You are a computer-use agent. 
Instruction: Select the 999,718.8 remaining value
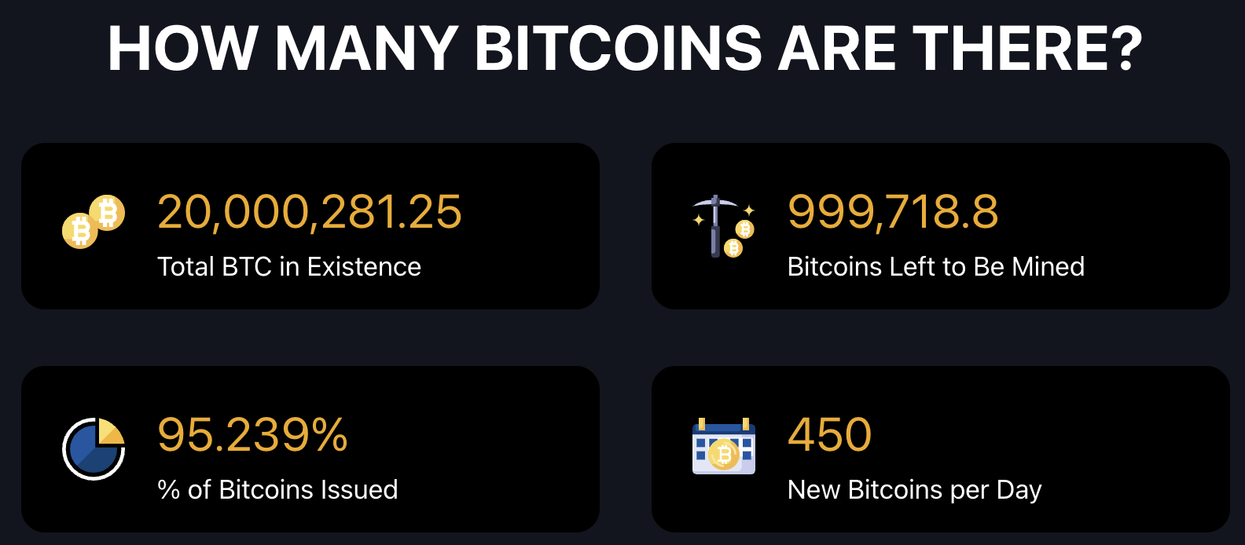click(893, 212)
